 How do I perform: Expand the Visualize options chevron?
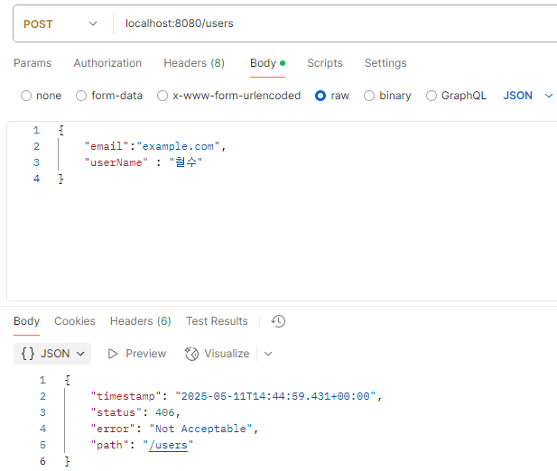click(x=268, y=354)
